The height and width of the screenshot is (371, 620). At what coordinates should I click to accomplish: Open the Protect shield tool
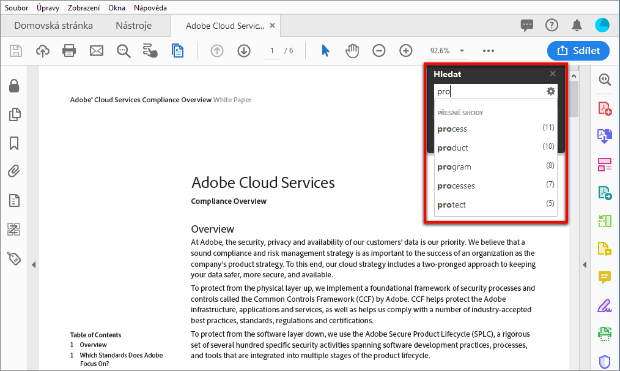(x=605, y=361)
